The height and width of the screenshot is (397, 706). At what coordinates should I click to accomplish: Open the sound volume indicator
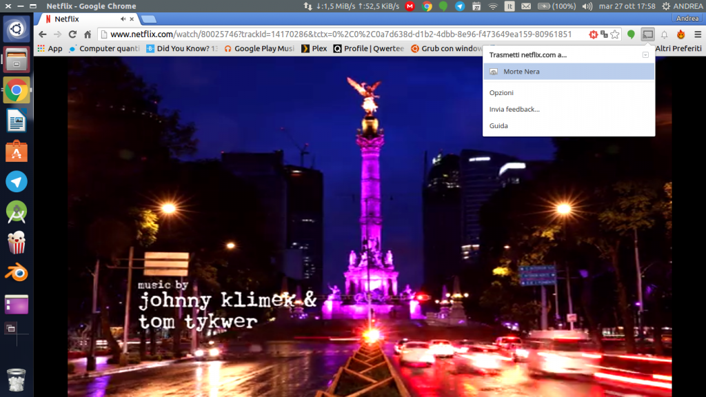[x=587, y=6]
